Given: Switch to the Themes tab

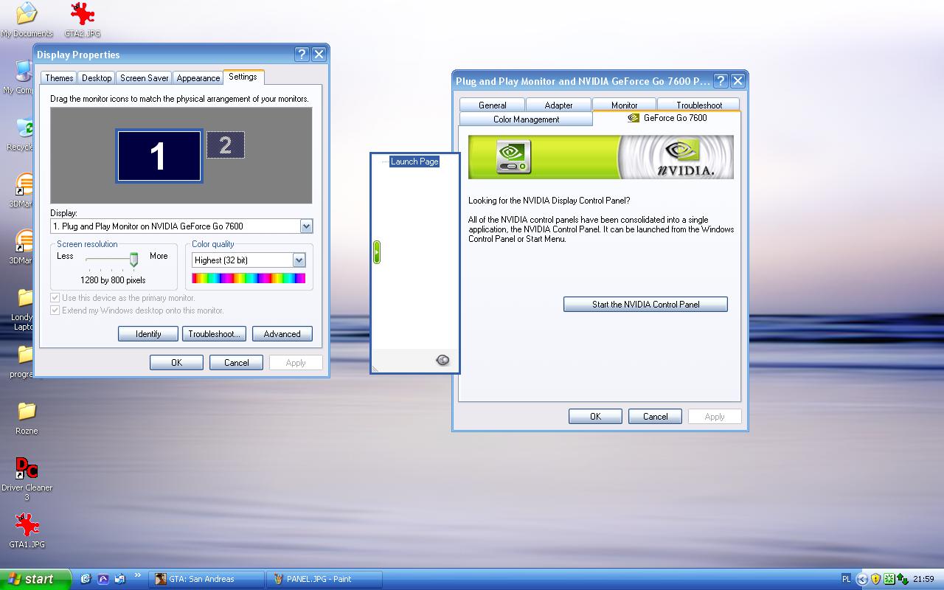Looking at the screenshot, I should pos(59,78).
